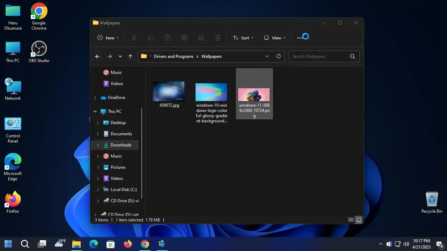Open the View options dropdown
This screenshot has height=251, width=447.
coord(275,38)
